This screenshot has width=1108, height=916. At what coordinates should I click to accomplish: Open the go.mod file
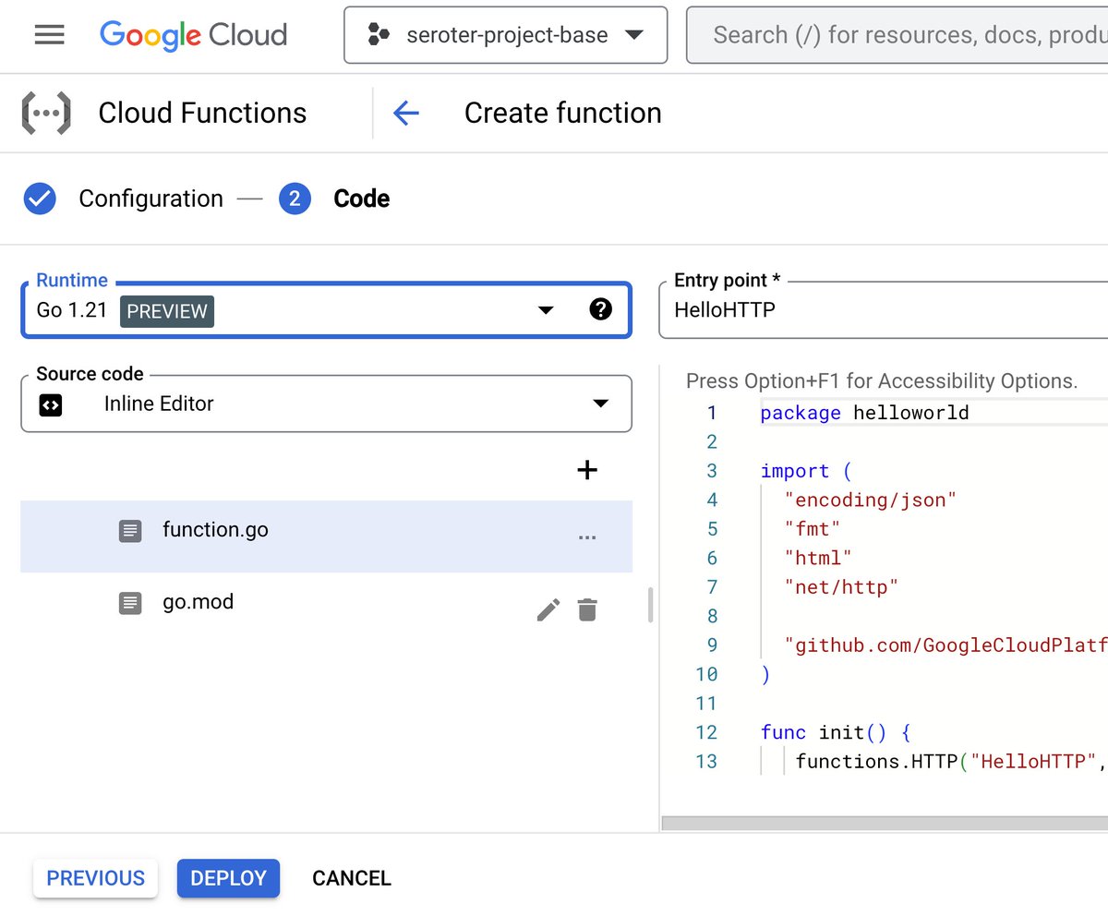click(327, 609)
